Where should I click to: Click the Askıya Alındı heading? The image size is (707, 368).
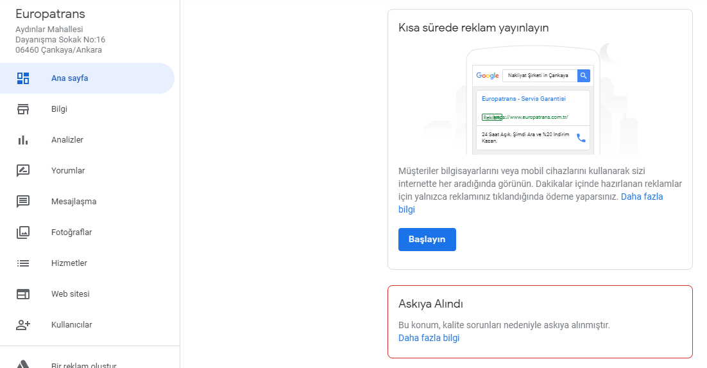point(430,304)
